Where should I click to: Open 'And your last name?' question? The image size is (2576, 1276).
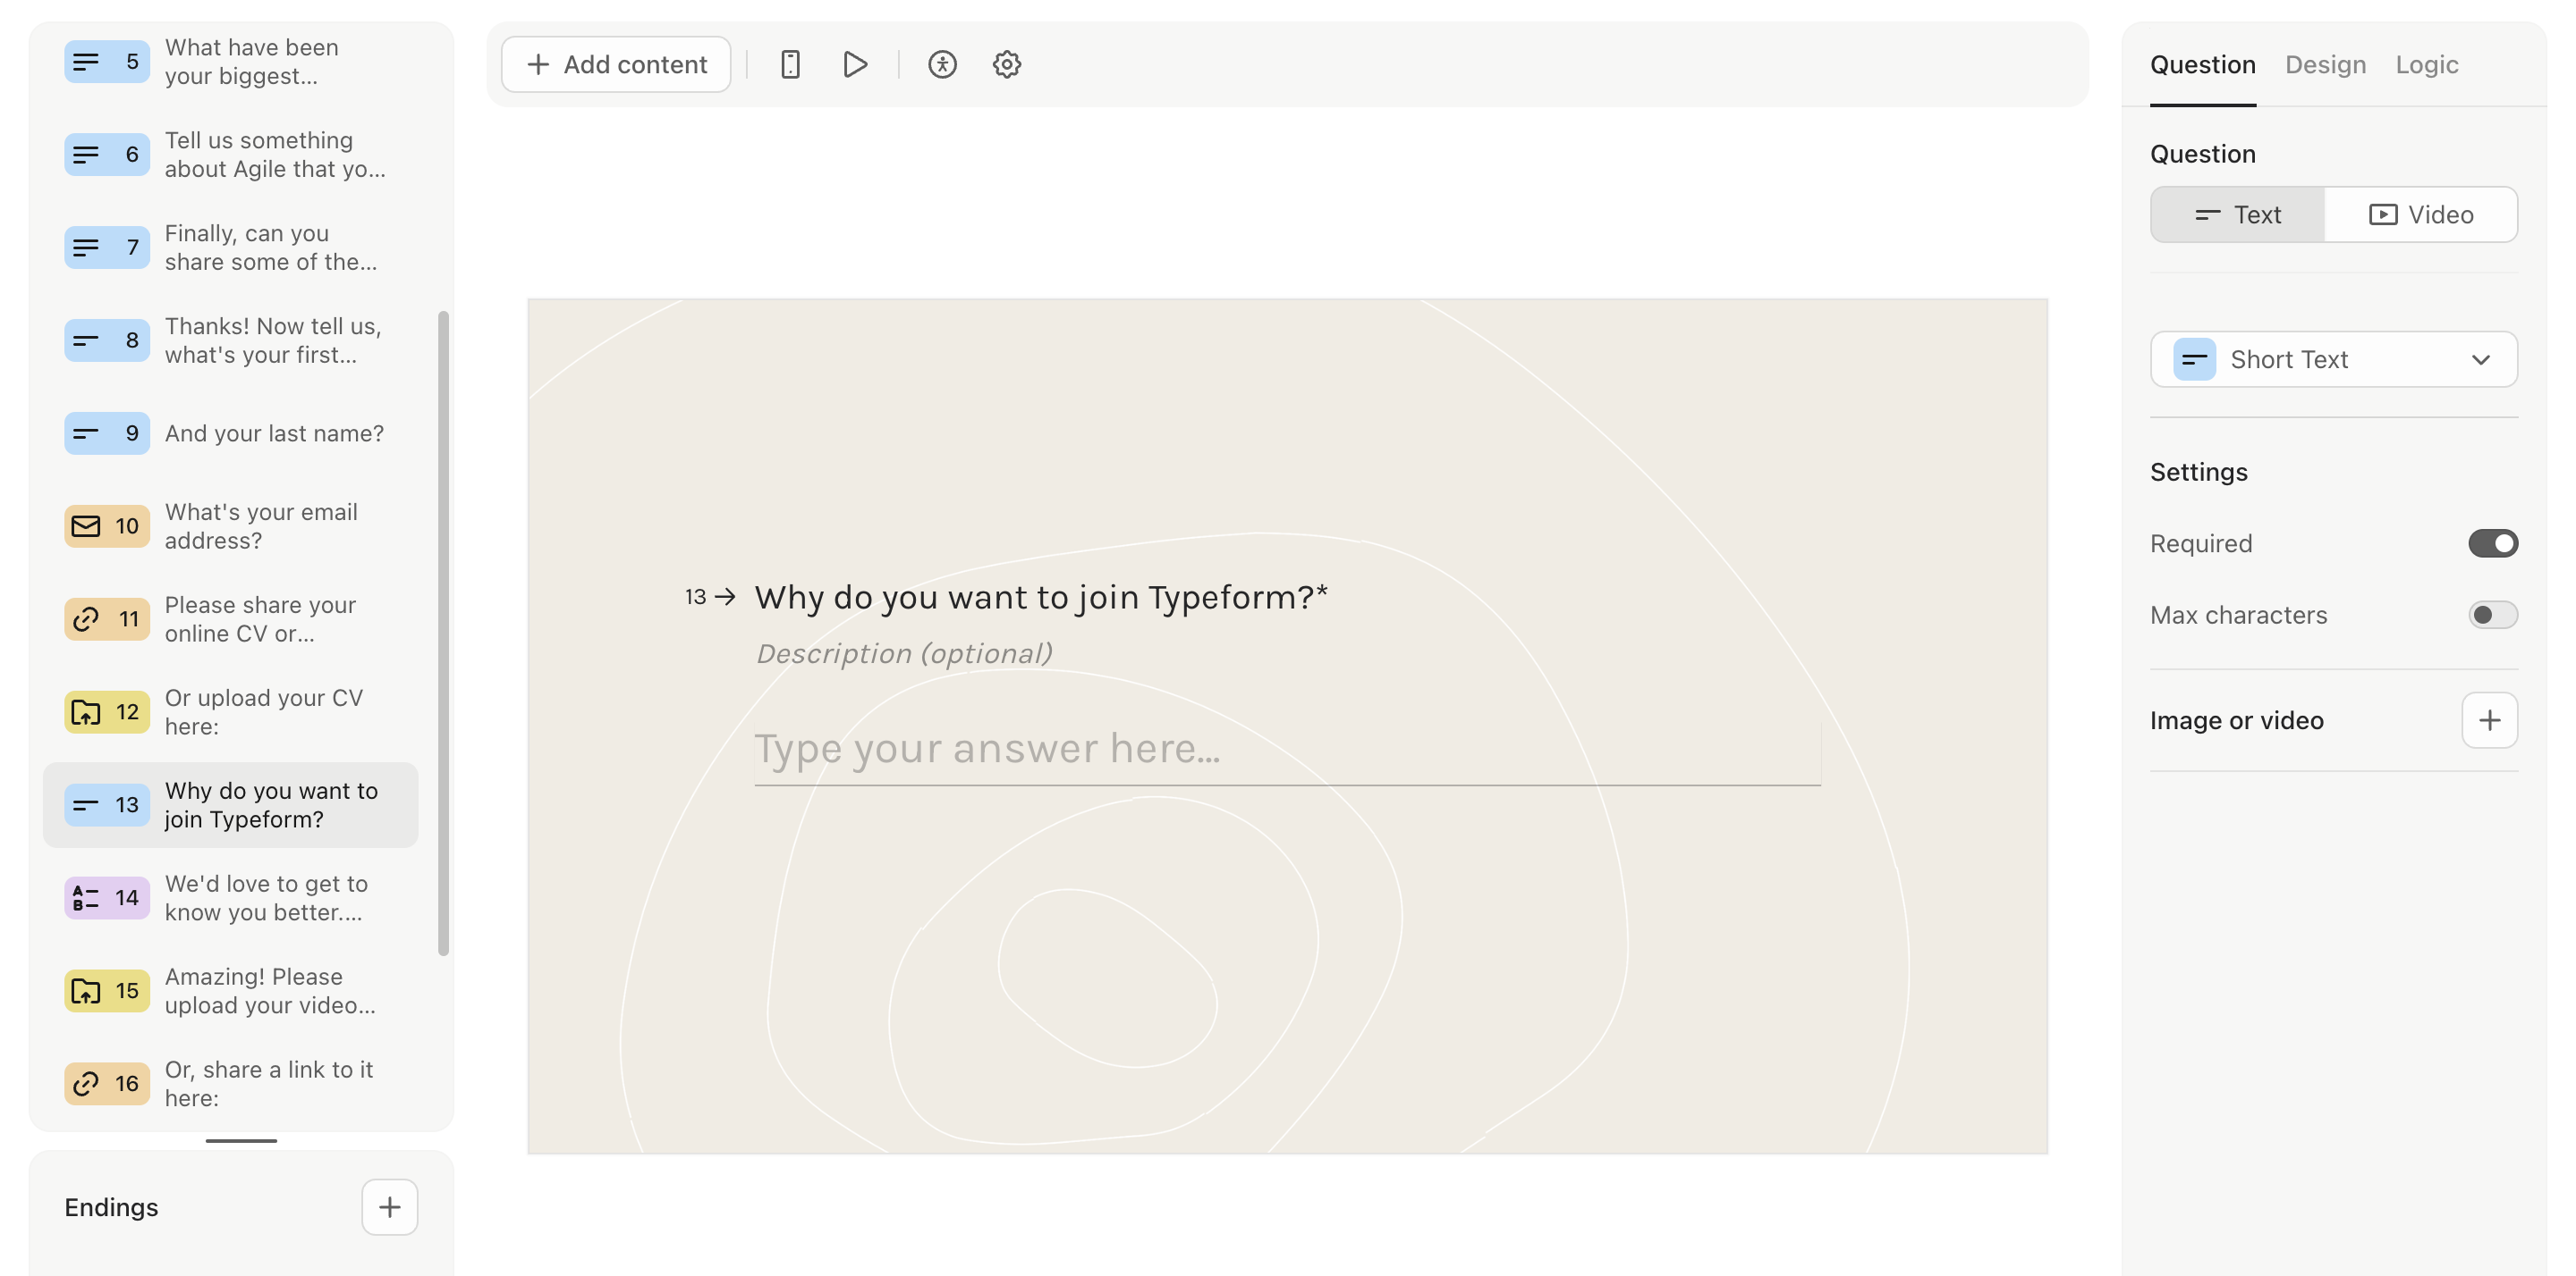click(274, 433)
